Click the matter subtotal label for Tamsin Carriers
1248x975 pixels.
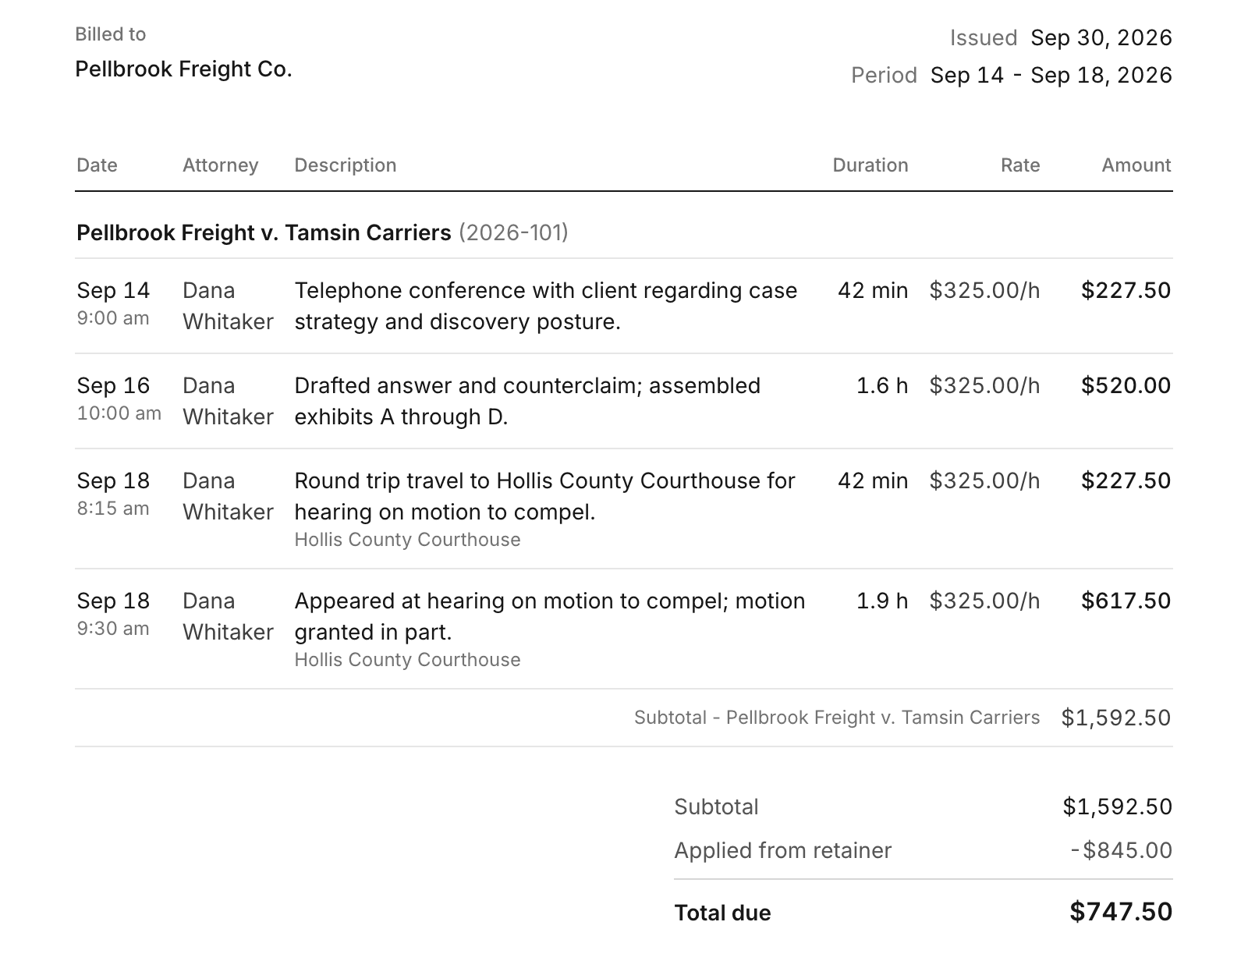[x=837, y=718]
